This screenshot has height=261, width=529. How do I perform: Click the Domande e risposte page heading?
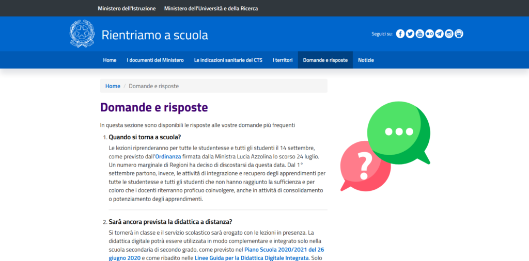click(154, 107)
